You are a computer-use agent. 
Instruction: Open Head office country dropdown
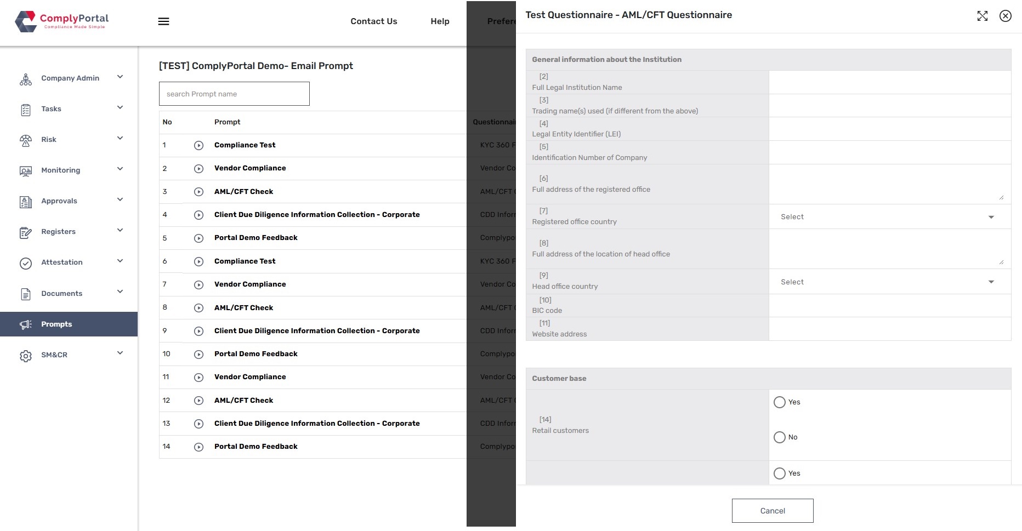click(889, 282)
